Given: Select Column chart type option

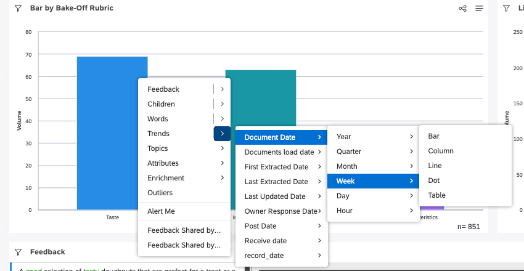Looking at the screenshot, I should (440, 151).
